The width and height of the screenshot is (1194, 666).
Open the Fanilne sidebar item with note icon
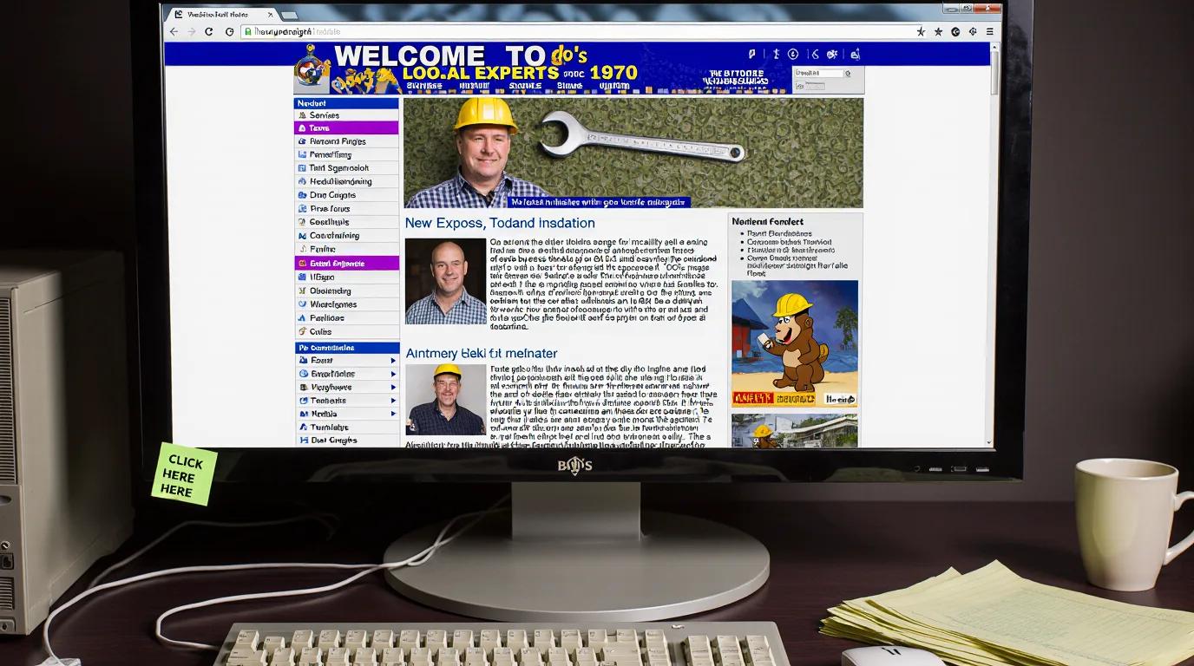pos(346,249)
